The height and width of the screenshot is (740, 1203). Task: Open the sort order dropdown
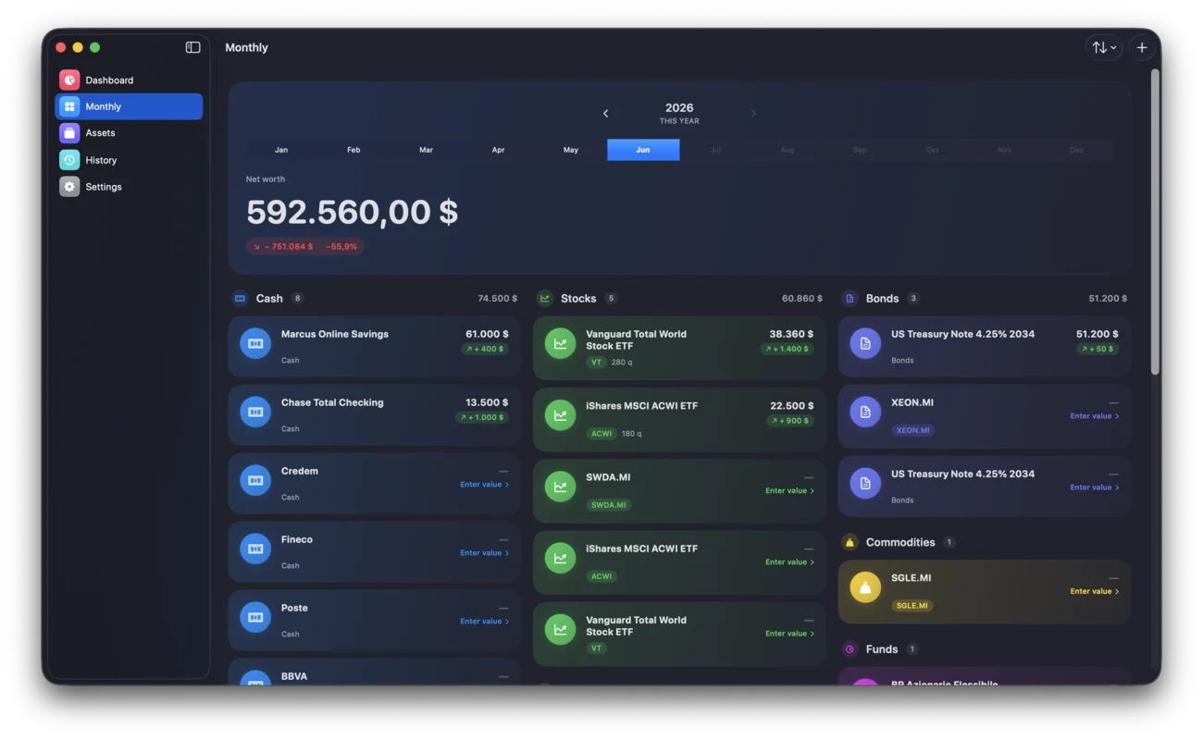(1104, 47)
